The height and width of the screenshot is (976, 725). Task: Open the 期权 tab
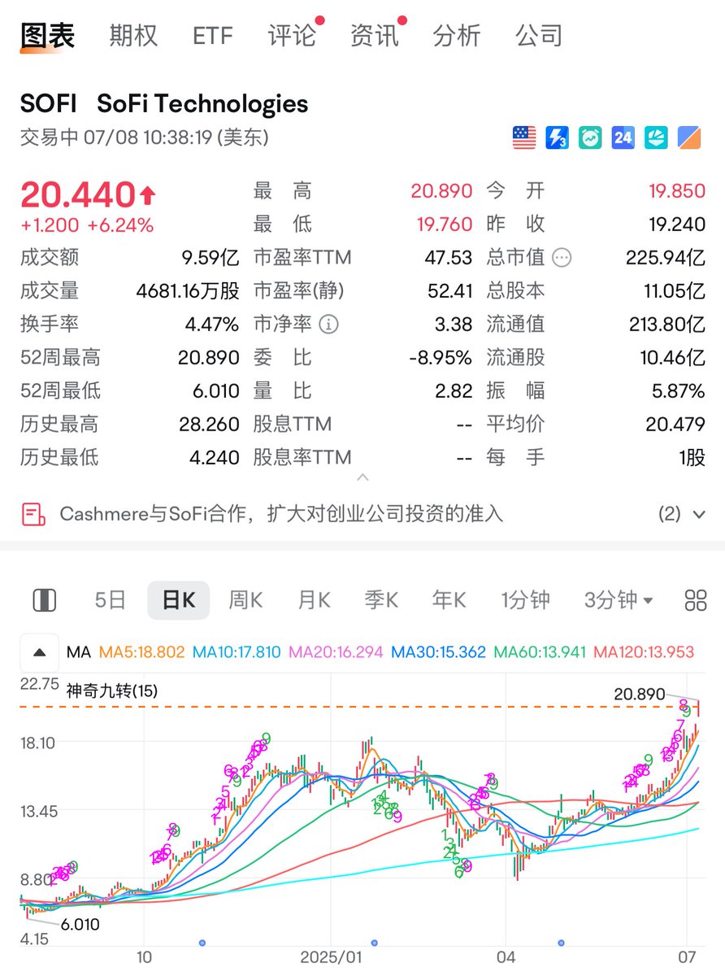(133, 36)
